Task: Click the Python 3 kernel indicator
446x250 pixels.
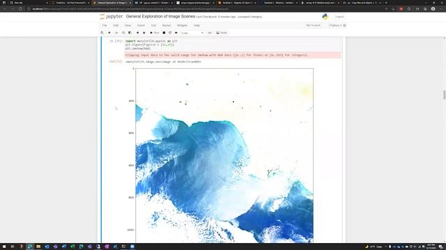Action: tap(337, 26)
